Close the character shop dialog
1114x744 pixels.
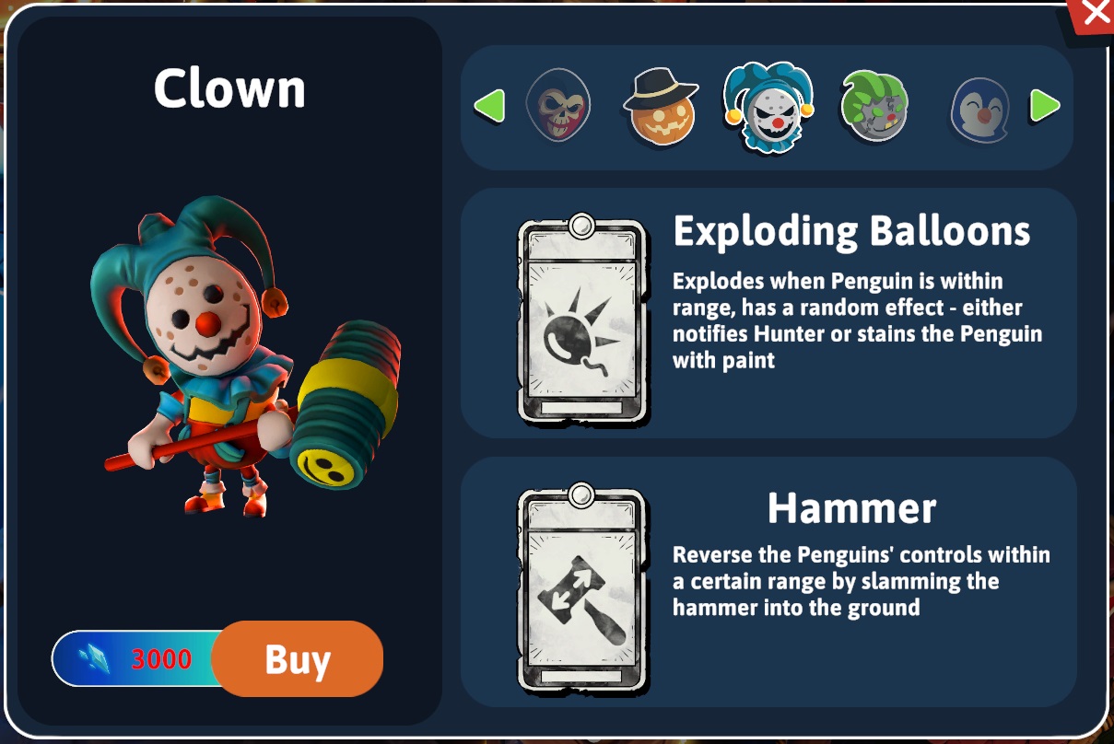[x=1095, y=14]
